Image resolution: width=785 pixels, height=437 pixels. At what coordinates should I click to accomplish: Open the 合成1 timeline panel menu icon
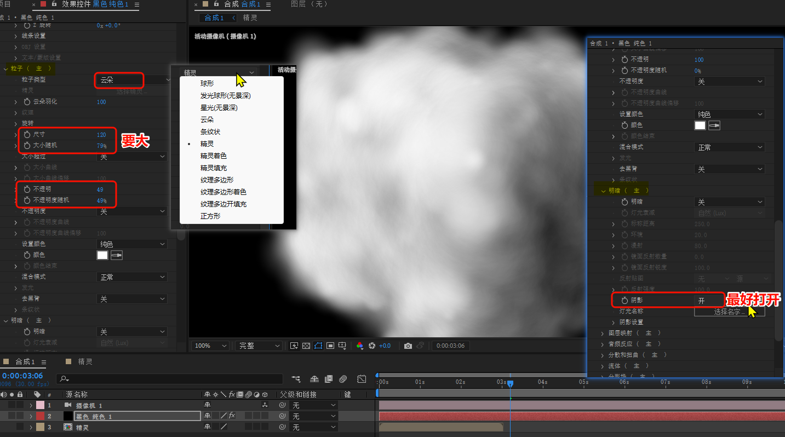pyautogui.click(x=43, y=362)
